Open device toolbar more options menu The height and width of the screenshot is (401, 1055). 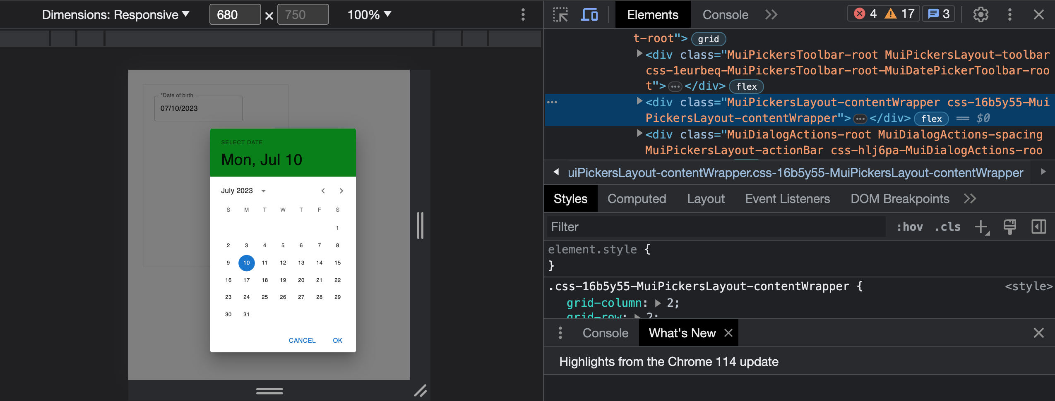523,15
